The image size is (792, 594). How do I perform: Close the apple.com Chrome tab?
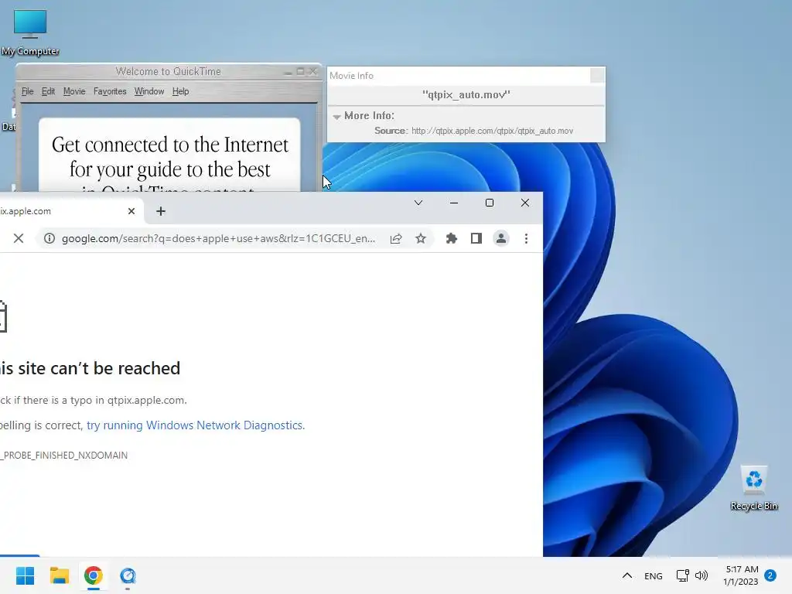[x=131, y=211]
